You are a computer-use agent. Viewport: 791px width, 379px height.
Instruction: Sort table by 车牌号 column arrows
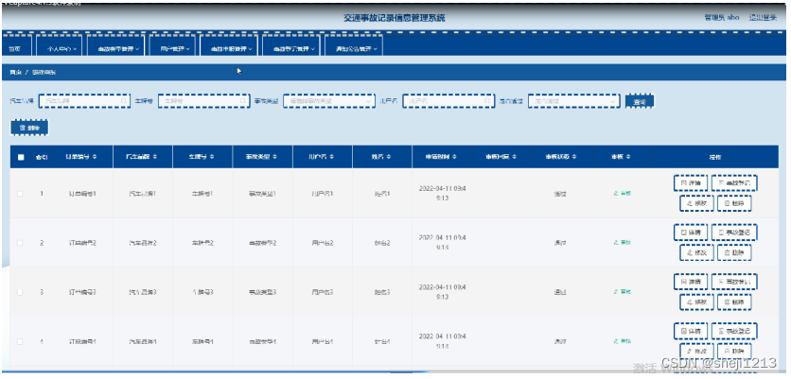(x=211, y=157)
